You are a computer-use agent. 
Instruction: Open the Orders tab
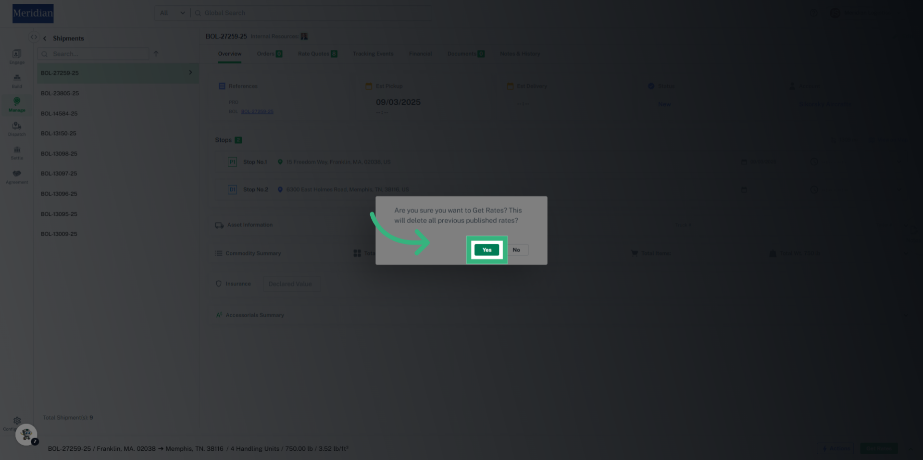coord(270,54)
